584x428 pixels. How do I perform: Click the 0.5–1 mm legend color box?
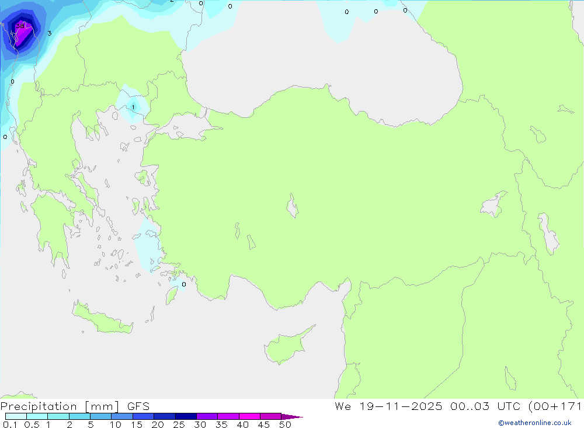(x=37, y=416)
